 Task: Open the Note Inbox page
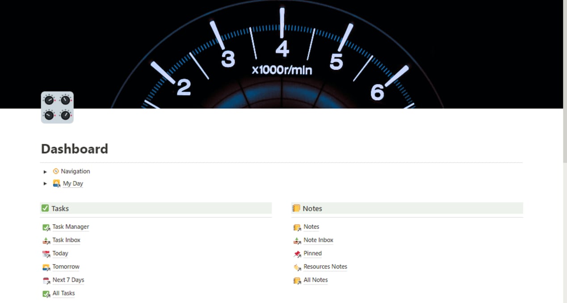pos(319,240)
